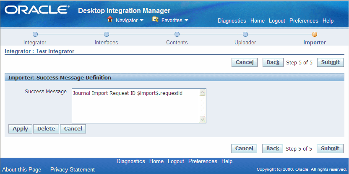Select the Interfaces step circle
The height and width of the screenshot is (174, 349).
(x=107, y=34)
